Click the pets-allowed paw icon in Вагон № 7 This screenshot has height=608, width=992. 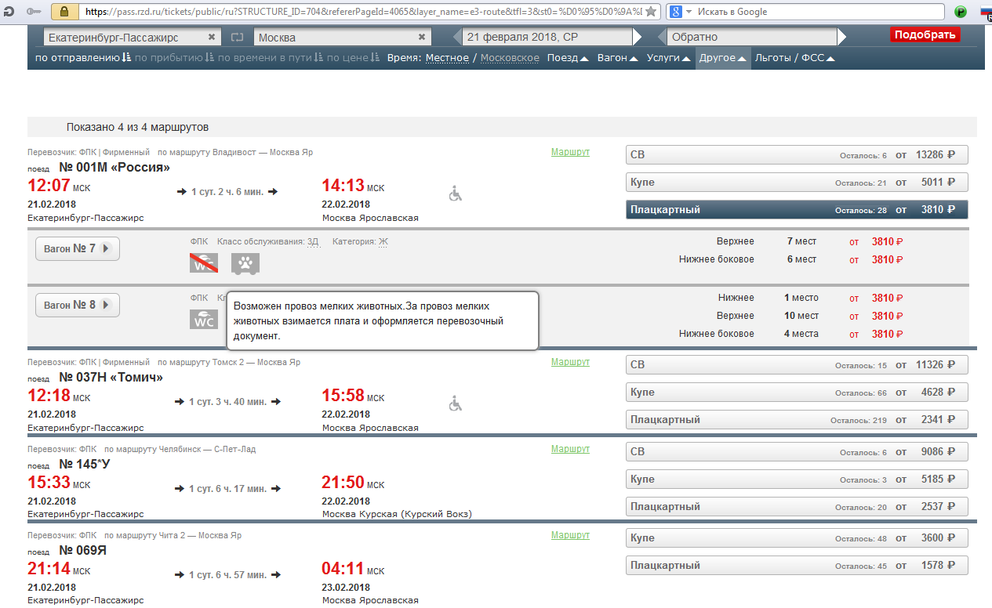coord(245,264)
